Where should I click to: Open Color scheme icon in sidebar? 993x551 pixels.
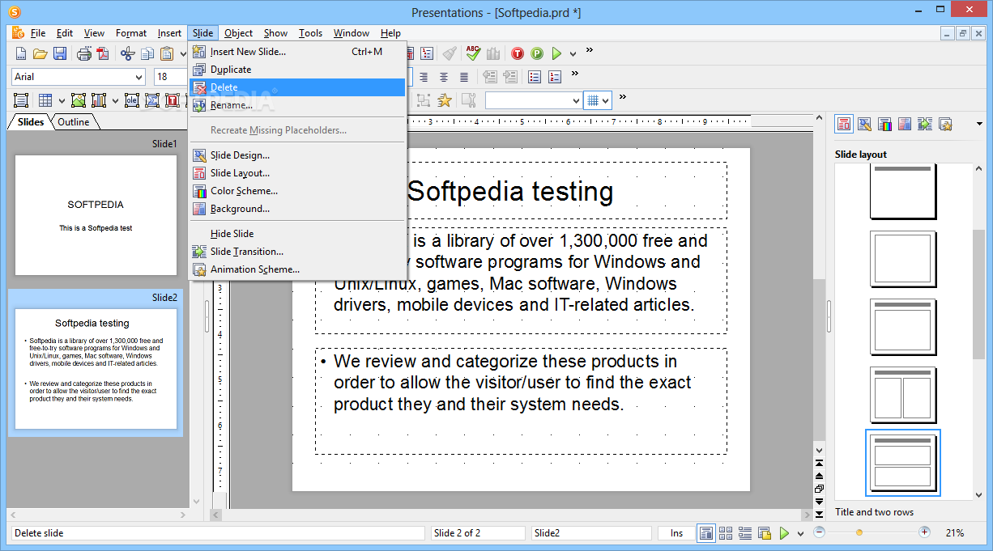tap(884, 124)
